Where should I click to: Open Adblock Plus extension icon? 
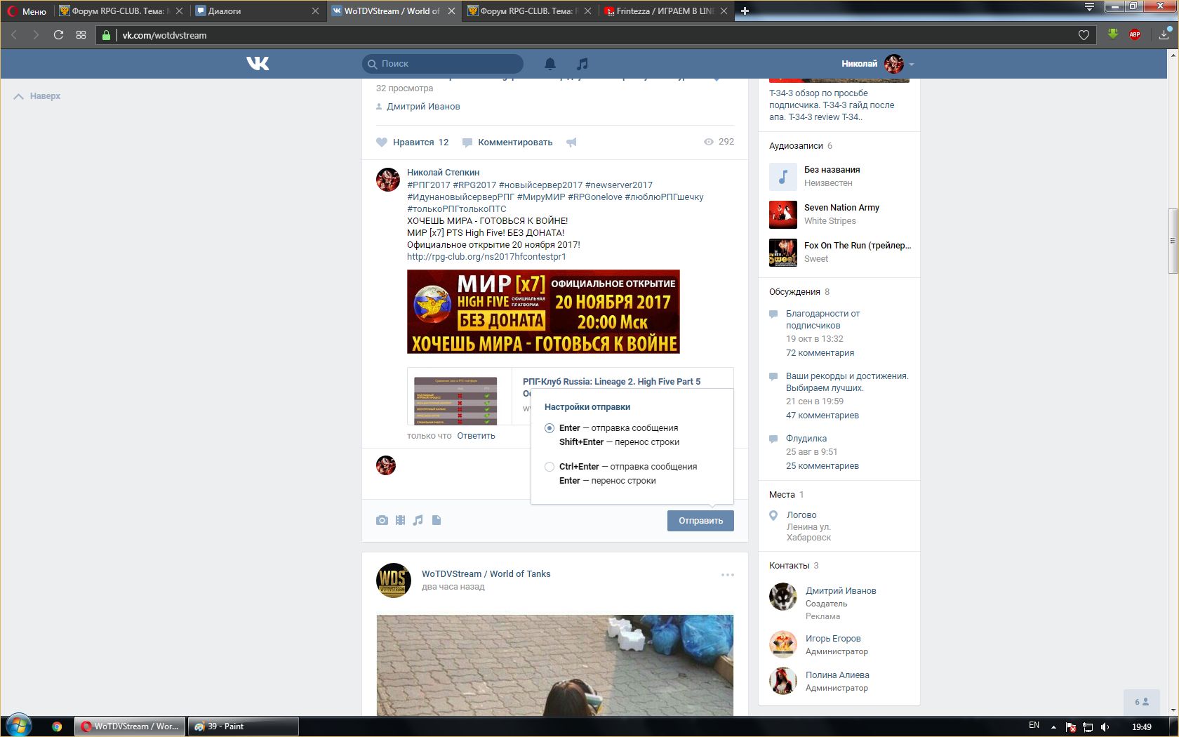coord(1135,34)
